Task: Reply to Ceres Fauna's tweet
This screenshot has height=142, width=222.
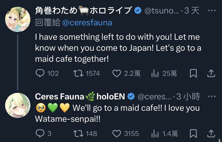Action: [x=40, y=133]
